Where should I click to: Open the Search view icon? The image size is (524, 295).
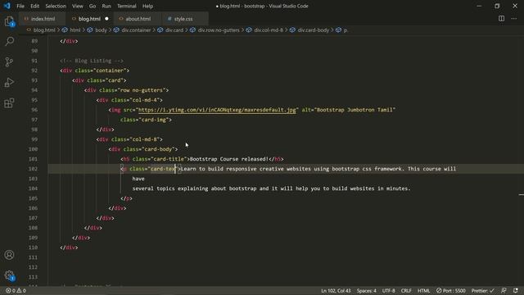[x=9, y=41]
